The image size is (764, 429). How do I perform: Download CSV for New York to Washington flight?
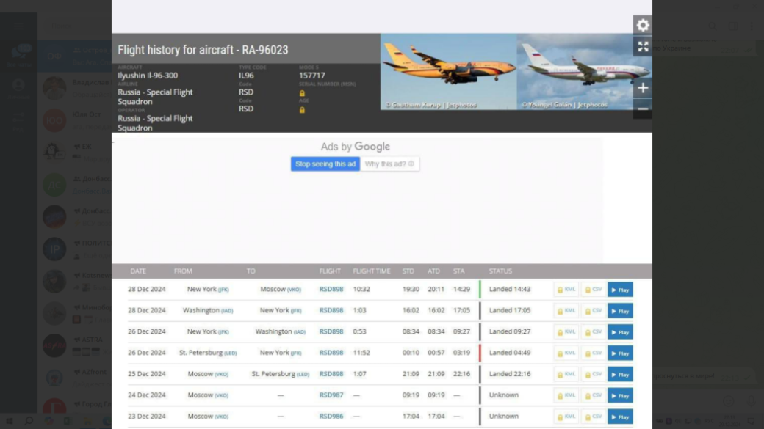point(594,332)
